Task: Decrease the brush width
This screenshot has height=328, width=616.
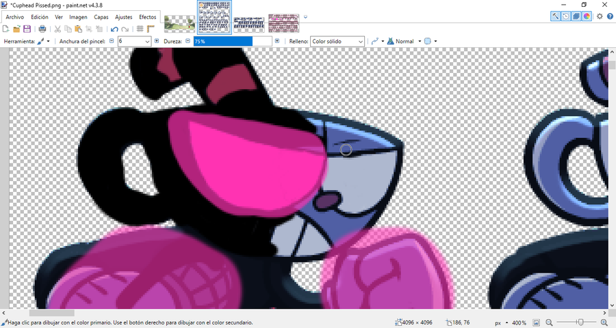Action: [x=112, y=41]
